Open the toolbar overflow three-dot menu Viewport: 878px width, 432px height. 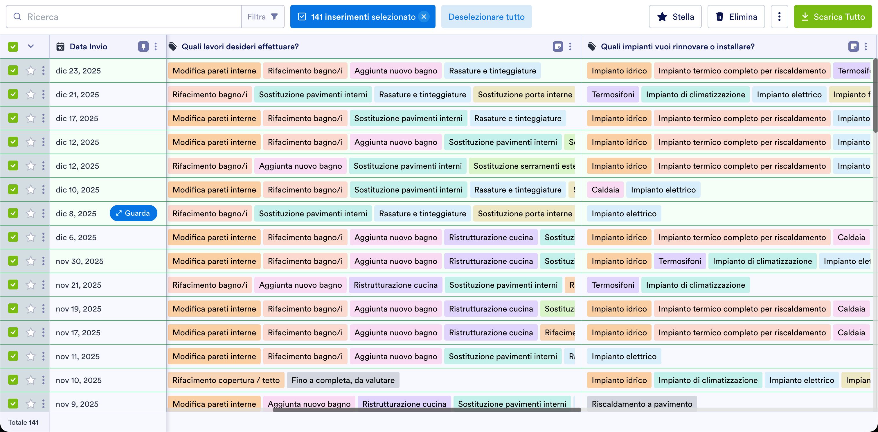click(780, 16)
